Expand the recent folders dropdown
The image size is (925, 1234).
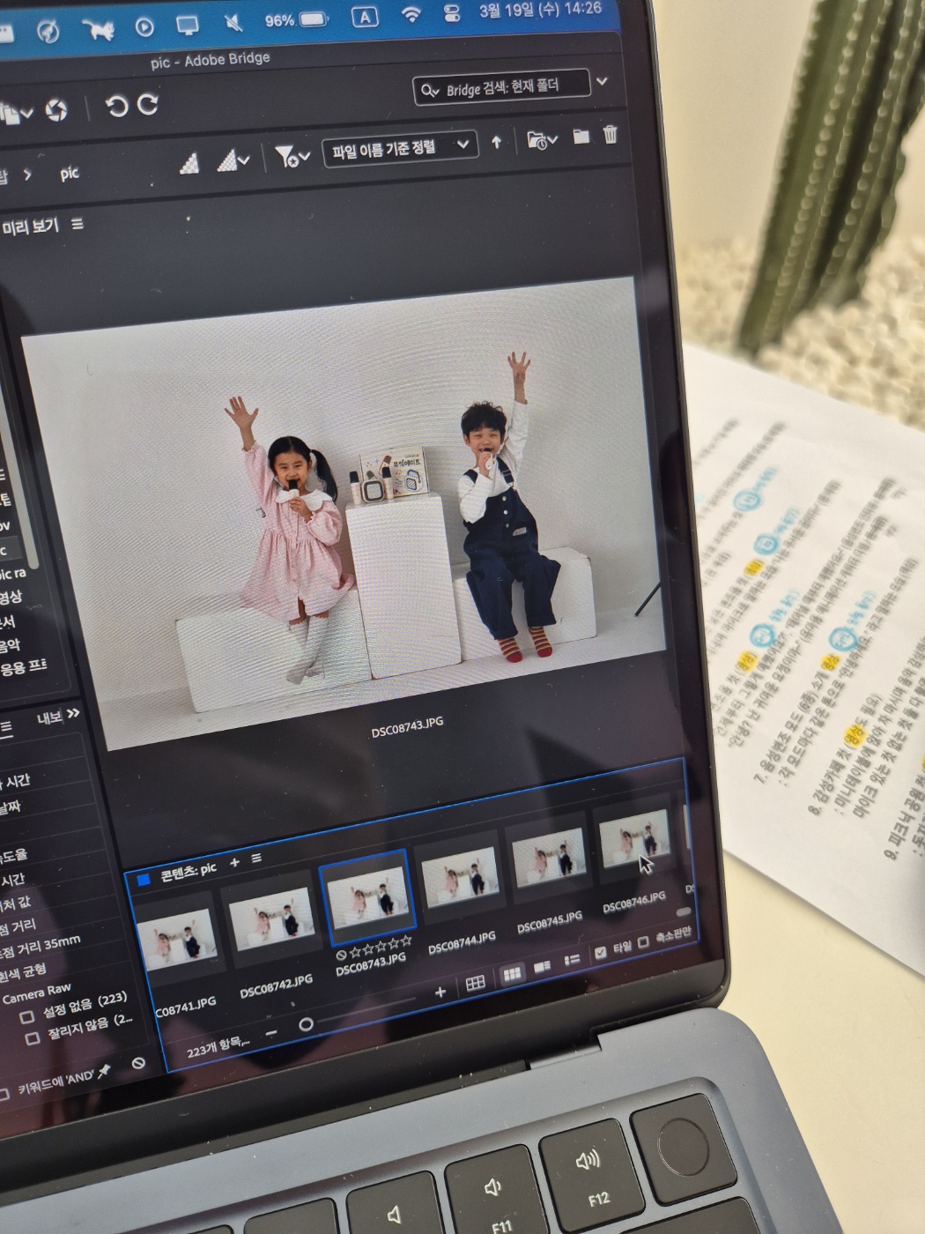[541, 140]
